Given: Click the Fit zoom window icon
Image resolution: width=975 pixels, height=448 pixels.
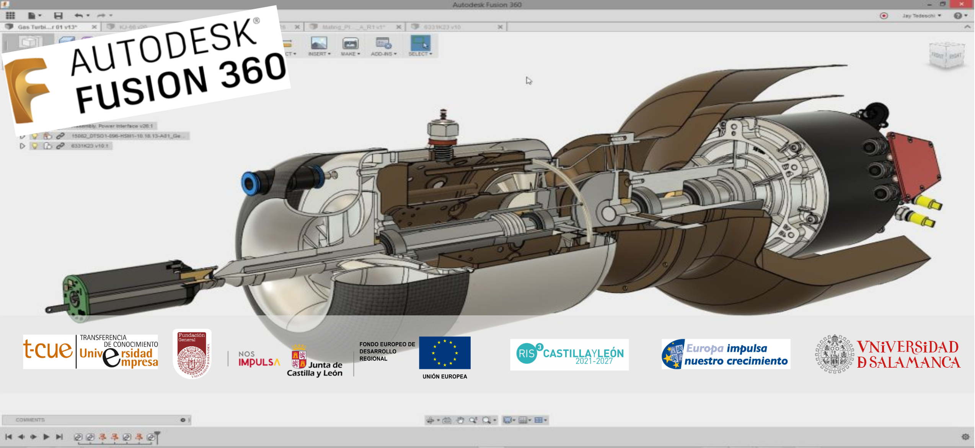Looking at the screenshot, I should click(486, 420).
